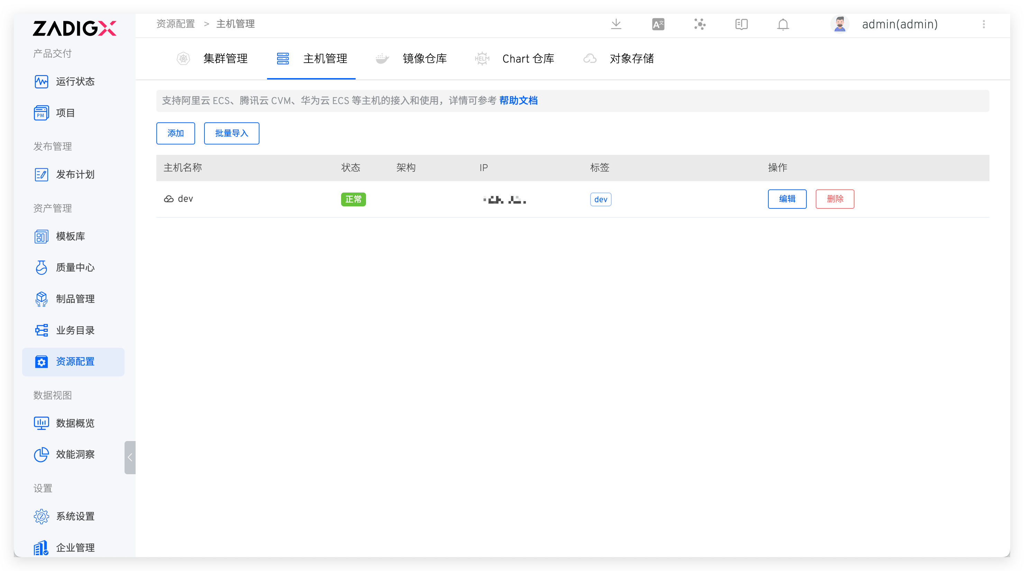1024x571 pixels.
Task: Open the language switcher icon
Action: [x=658, y=24]
